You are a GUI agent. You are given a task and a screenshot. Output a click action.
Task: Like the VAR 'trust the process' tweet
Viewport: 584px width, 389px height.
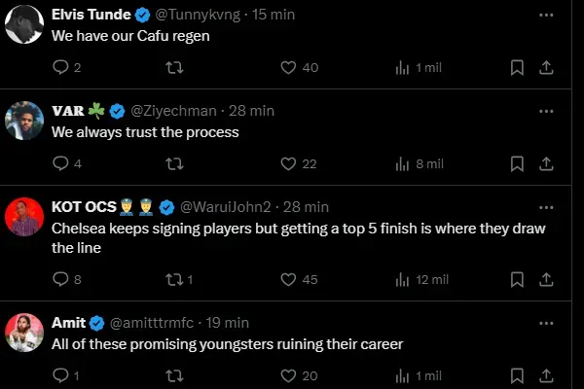coord(288,163)
